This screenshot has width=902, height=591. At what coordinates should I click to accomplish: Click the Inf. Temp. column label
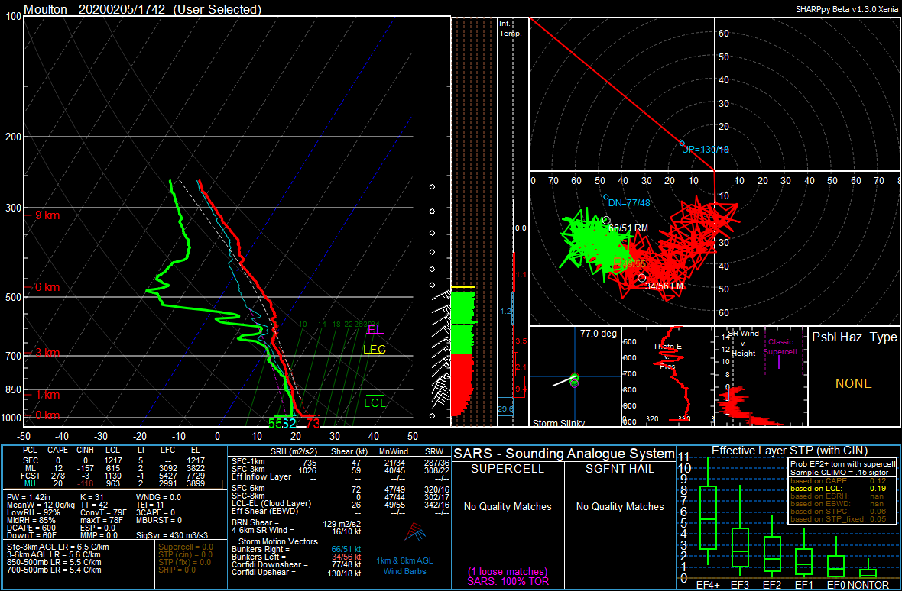coord(511,29)
